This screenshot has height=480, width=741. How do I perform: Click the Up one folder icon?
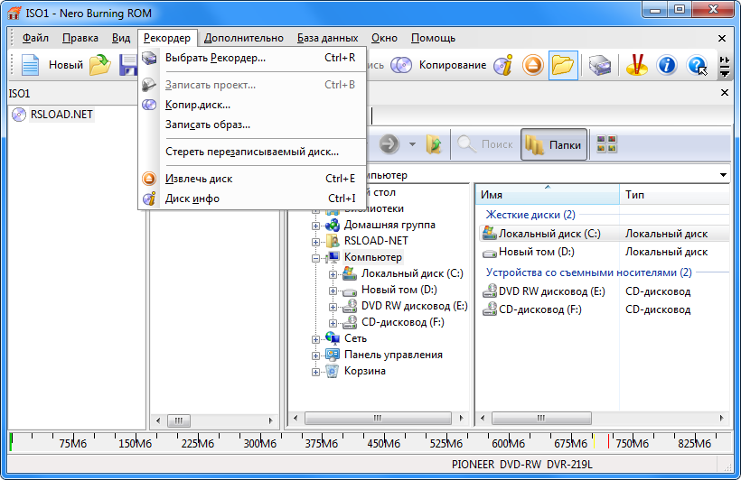[x=434, y=144]
